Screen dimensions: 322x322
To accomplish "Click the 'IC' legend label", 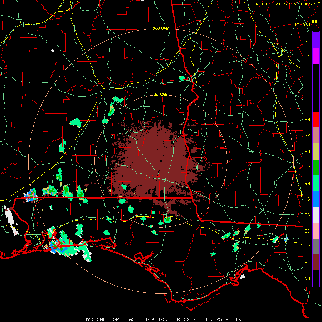I will (307, 231).
